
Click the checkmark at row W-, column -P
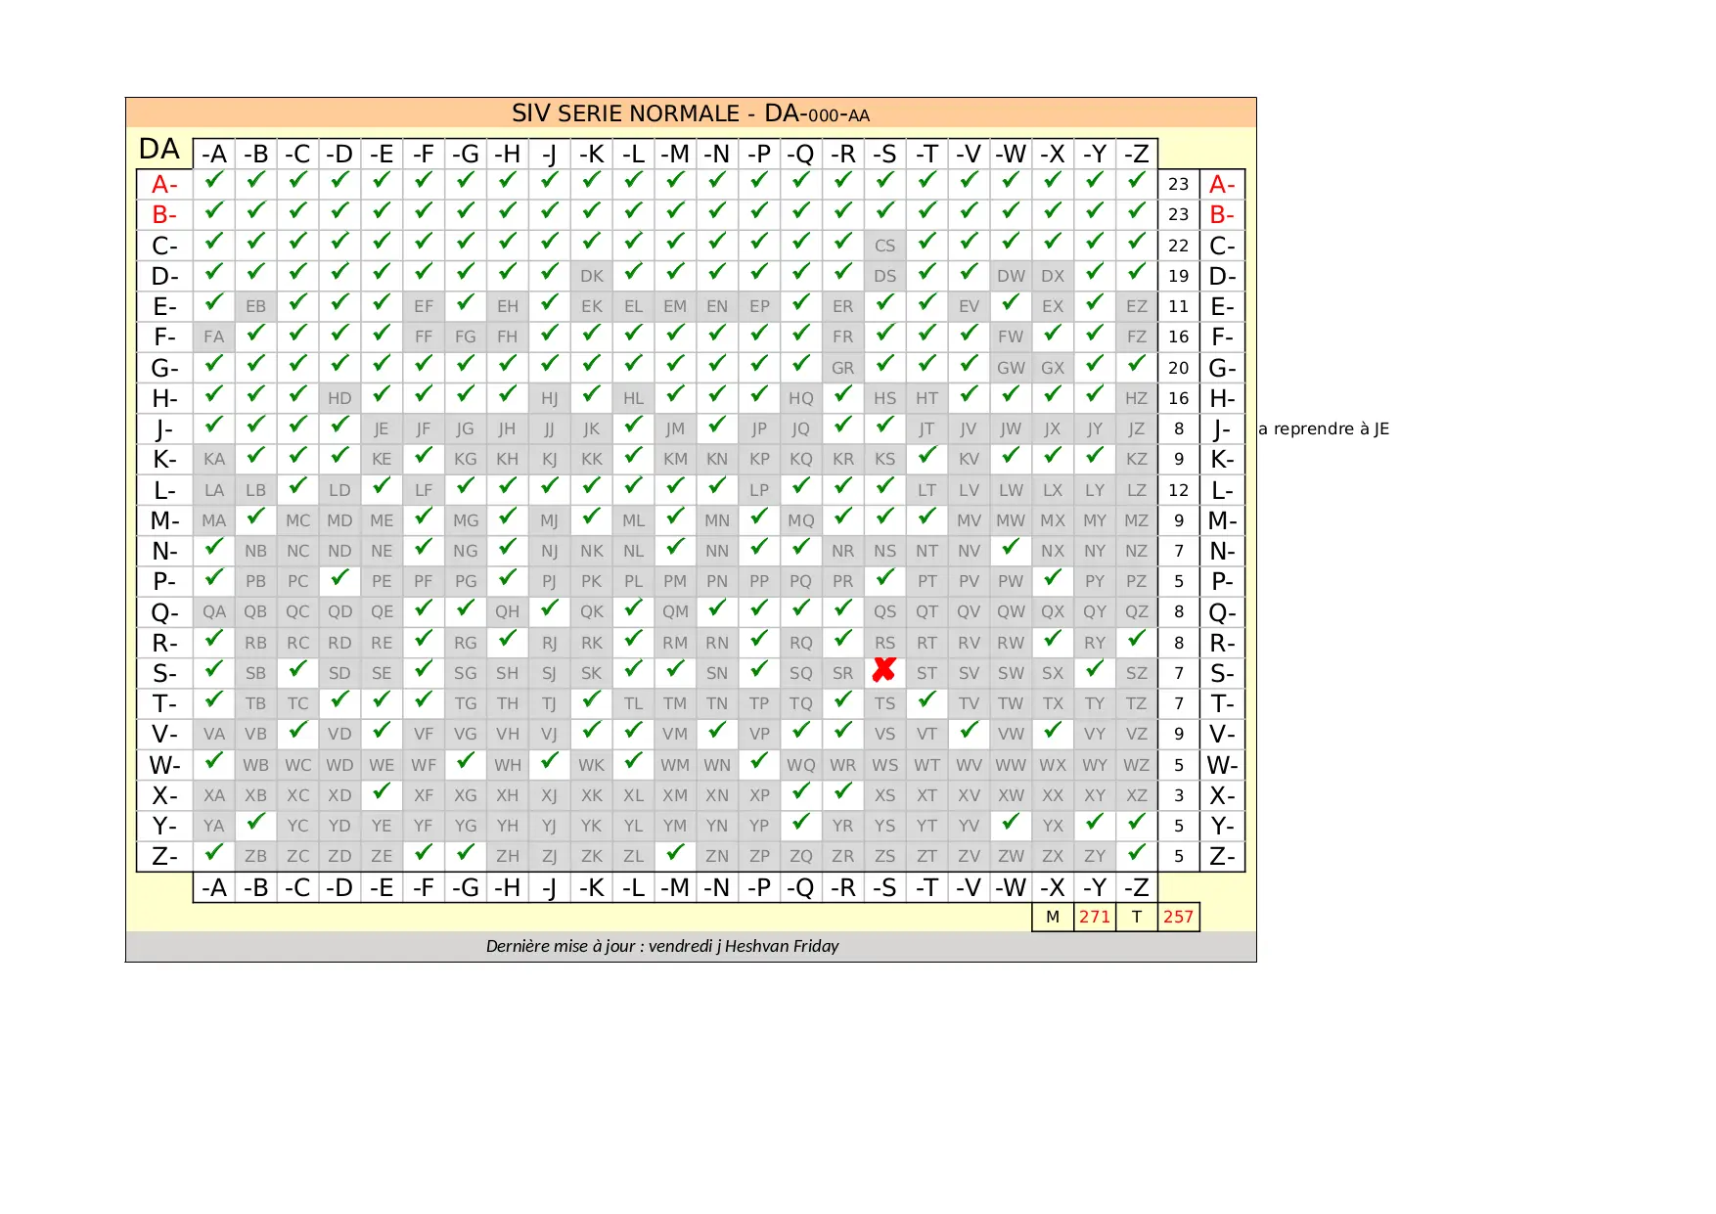point(759,763)
